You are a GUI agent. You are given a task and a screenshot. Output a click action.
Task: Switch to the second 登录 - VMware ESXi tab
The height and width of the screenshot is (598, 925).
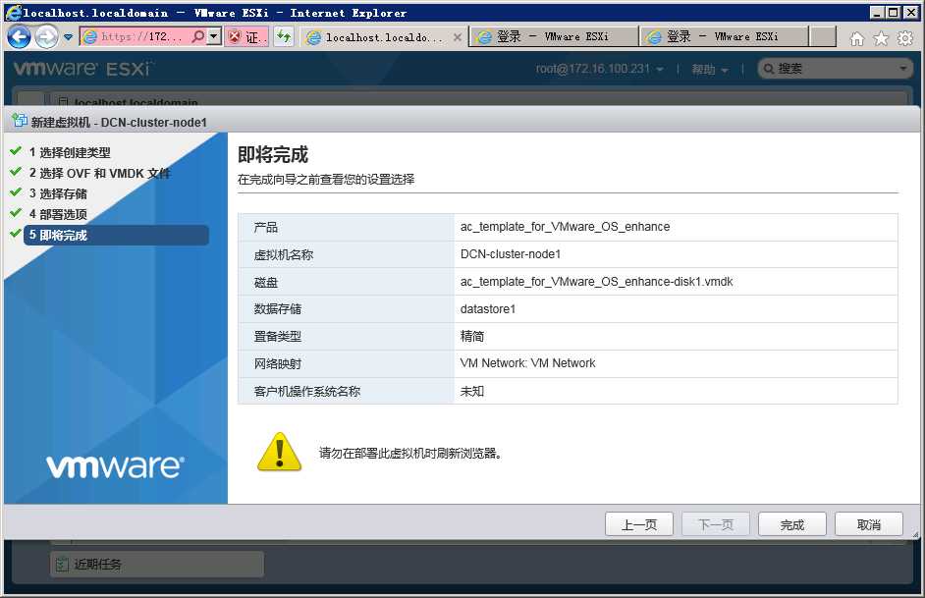724,36
